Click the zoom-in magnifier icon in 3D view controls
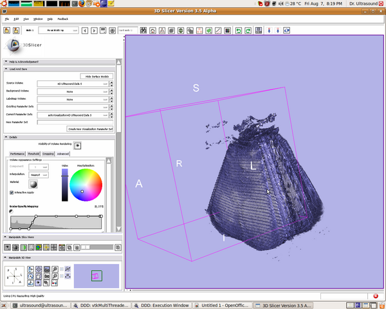The height and width of the screenshot is (309, 386). pos(55,269)
